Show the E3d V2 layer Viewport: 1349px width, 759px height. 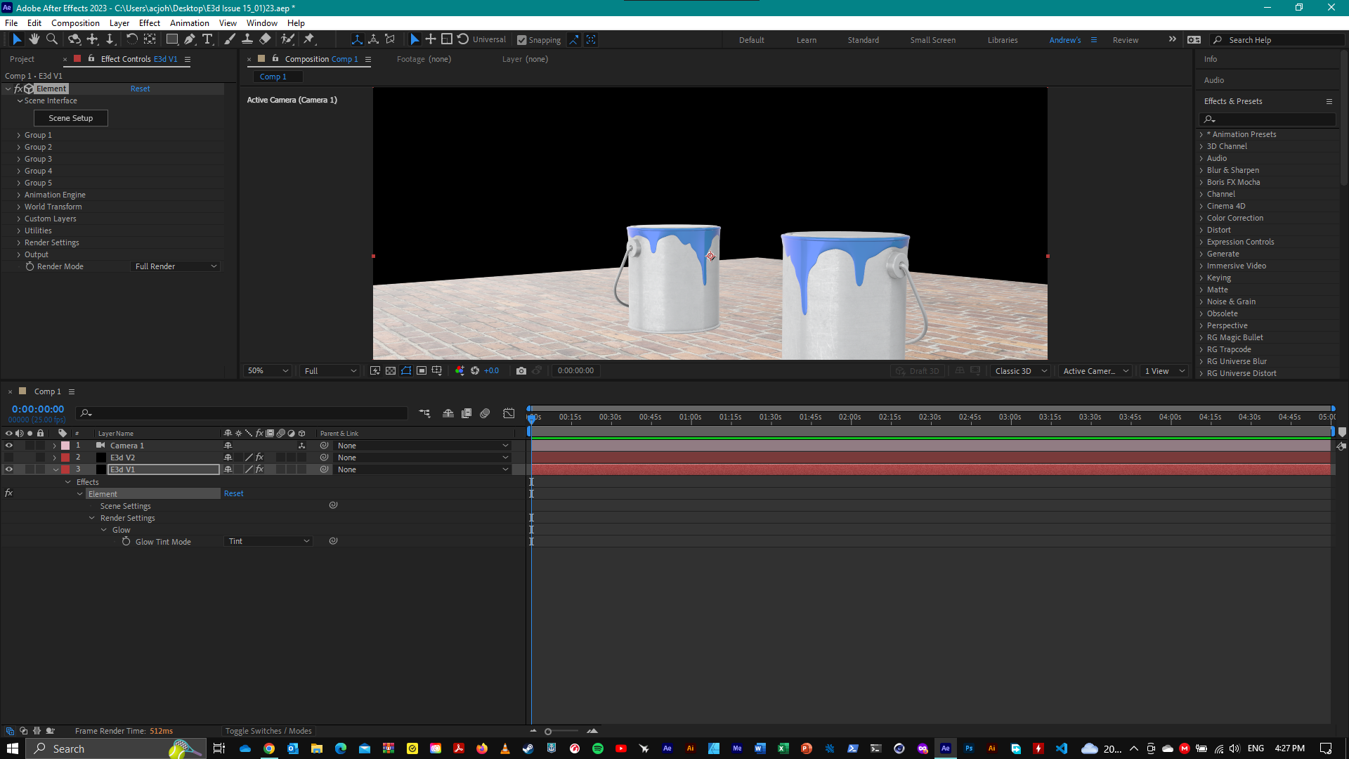(x=9, y=457)
